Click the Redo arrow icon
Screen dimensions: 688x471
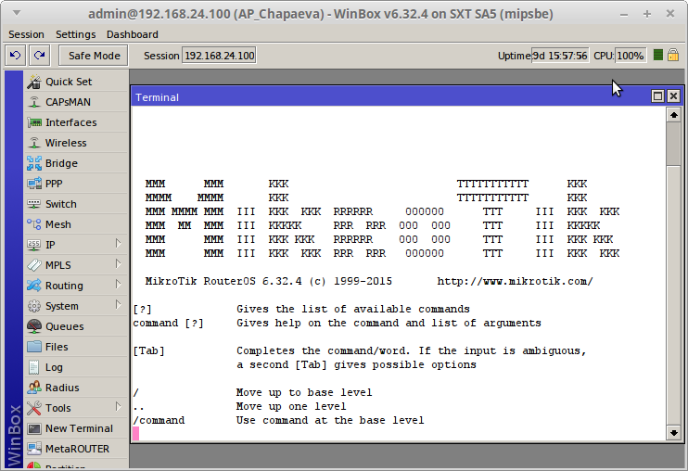click(x=40, y=56)
